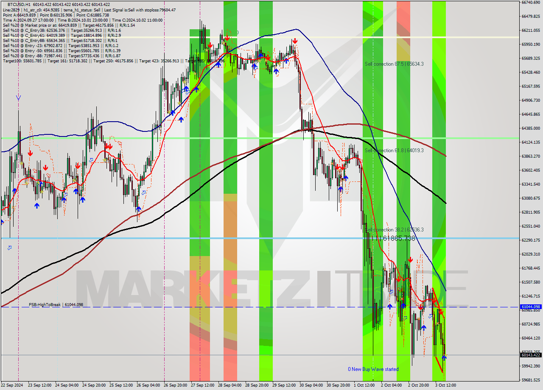
Task: Click the '61885.738' chart label
Action: pyautogui.click(x=399, y=239)
